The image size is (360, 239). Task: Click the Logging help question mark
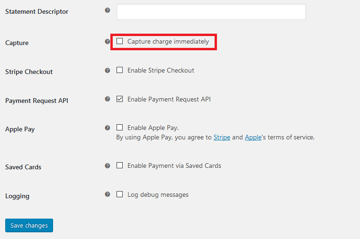click(x=108, y=194)
